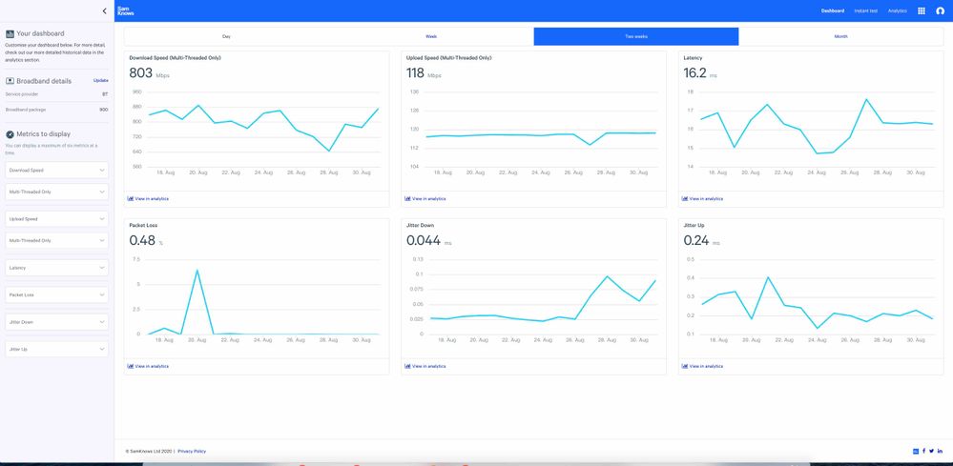Viewport: 953px width, 466px height.
Task: Click the SamKnows blue icon in footer
Action: pos(916,451)
